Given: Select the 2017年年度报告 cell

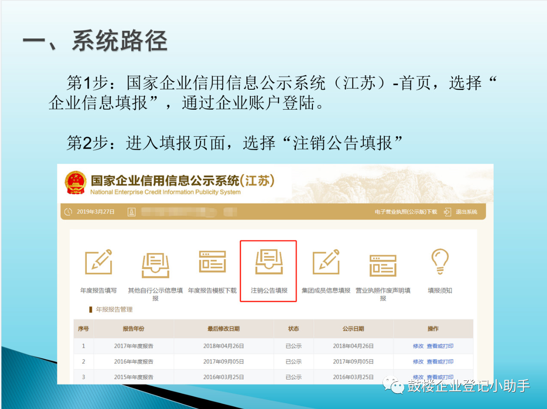Looking at the screenshot, I should pos(133,346).
